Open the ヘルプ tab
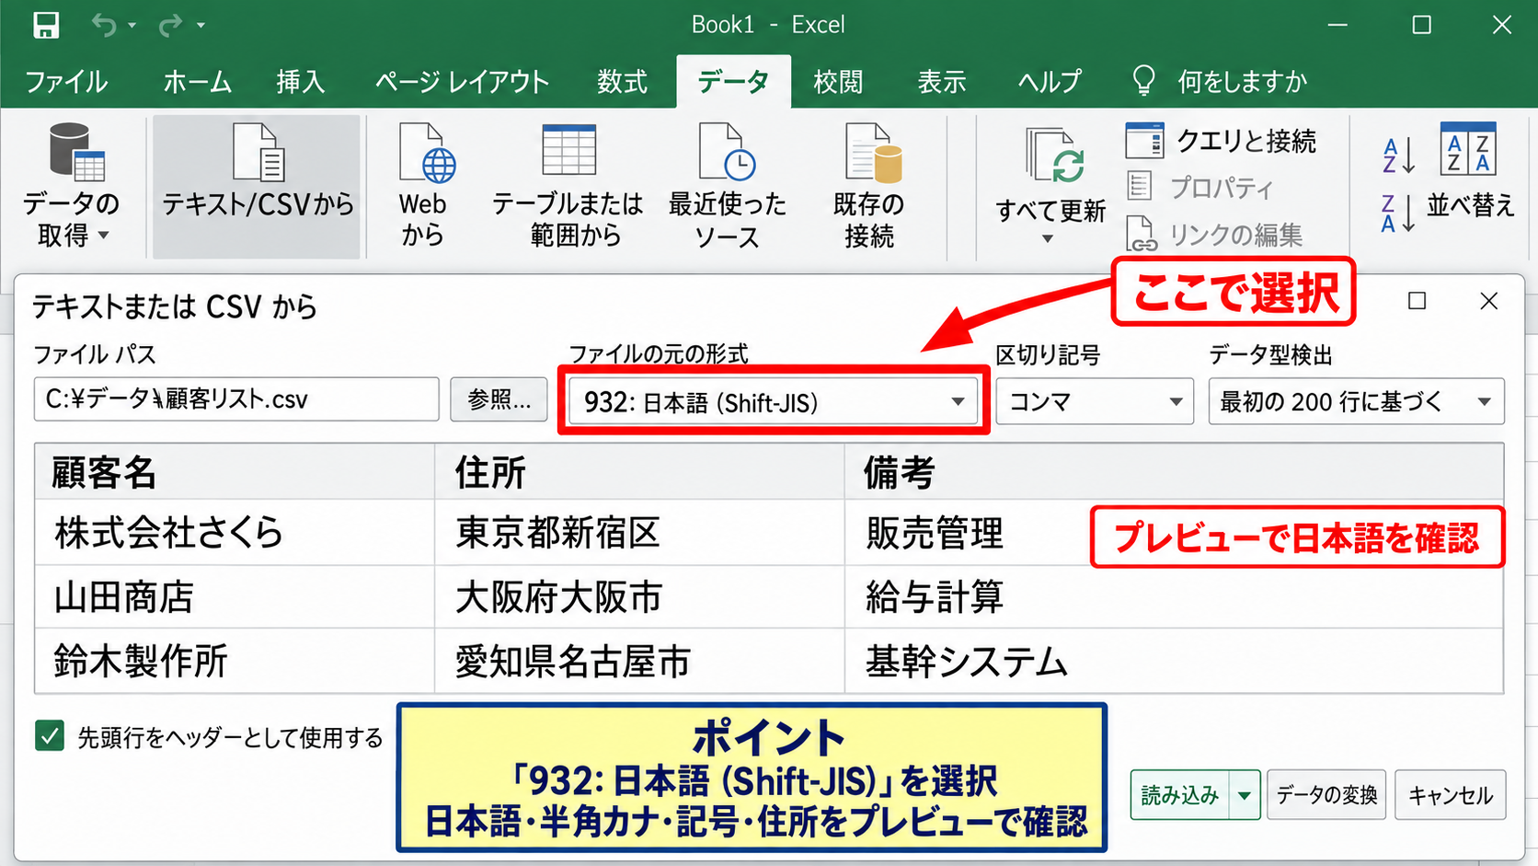The image size is (1538, 866). (1050, 82)
